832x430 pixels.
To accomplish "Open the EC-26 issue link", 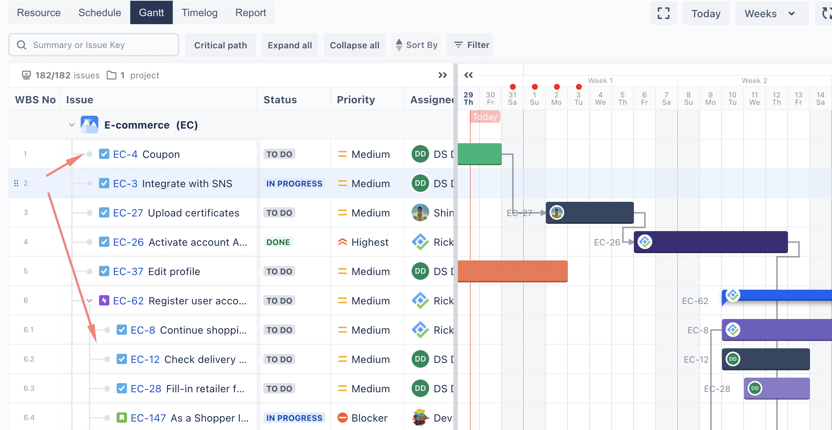I will (x=128, y=242).
